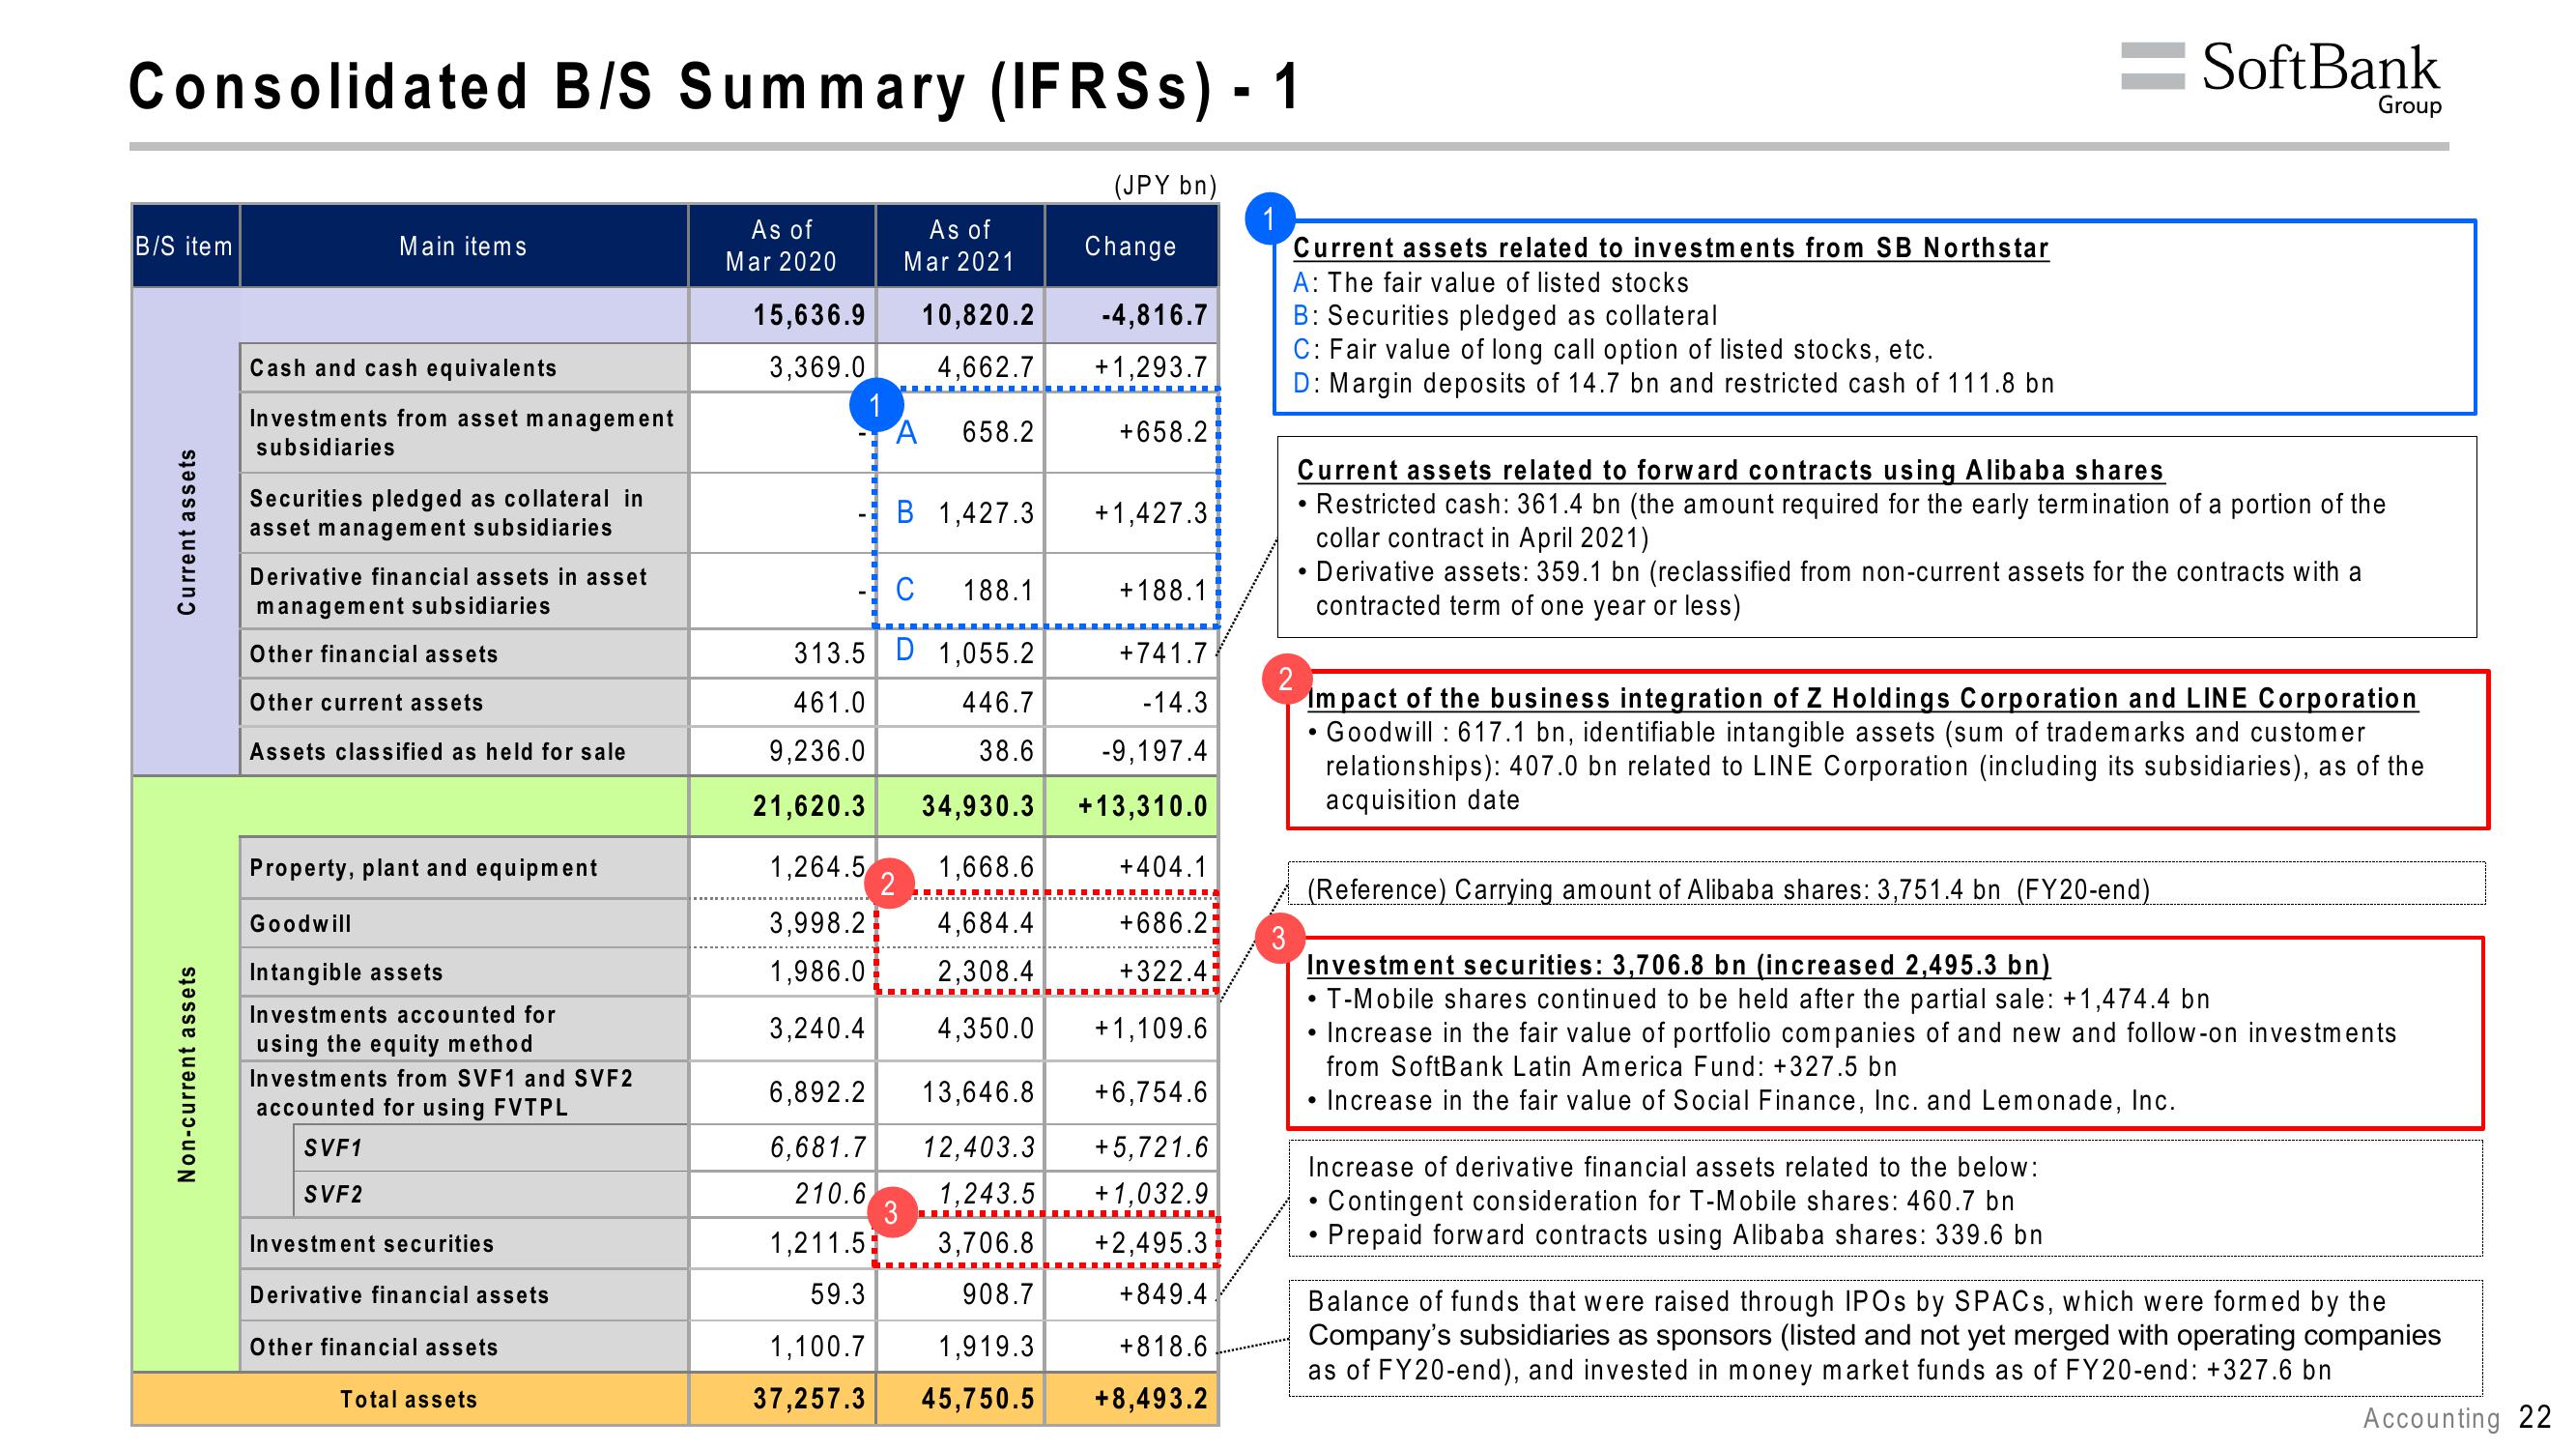
Task: Click the total change '+8,493.2'
Action: (x=1151, y=1398)
